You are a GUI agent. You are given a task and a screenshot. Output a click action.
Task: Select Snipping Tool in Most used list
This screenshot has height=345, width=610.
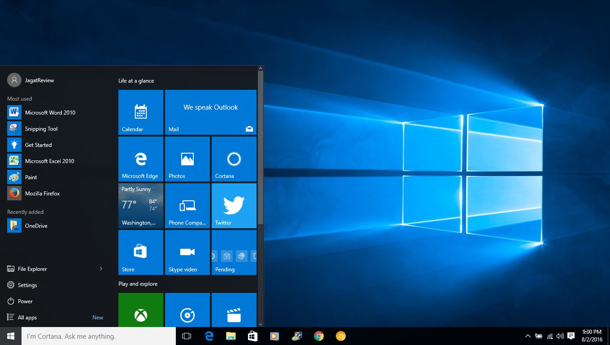pyautogui.click(x=41, y=128)
